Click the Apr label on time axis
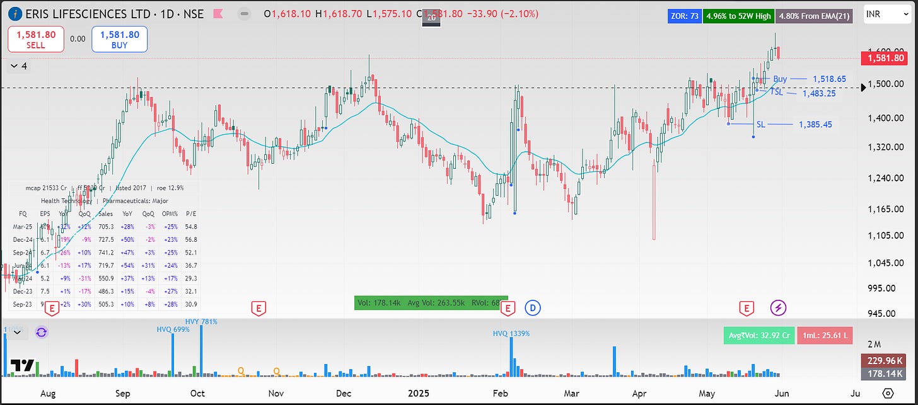The width and height of the screenshot is (918, 405). point(640,393)
